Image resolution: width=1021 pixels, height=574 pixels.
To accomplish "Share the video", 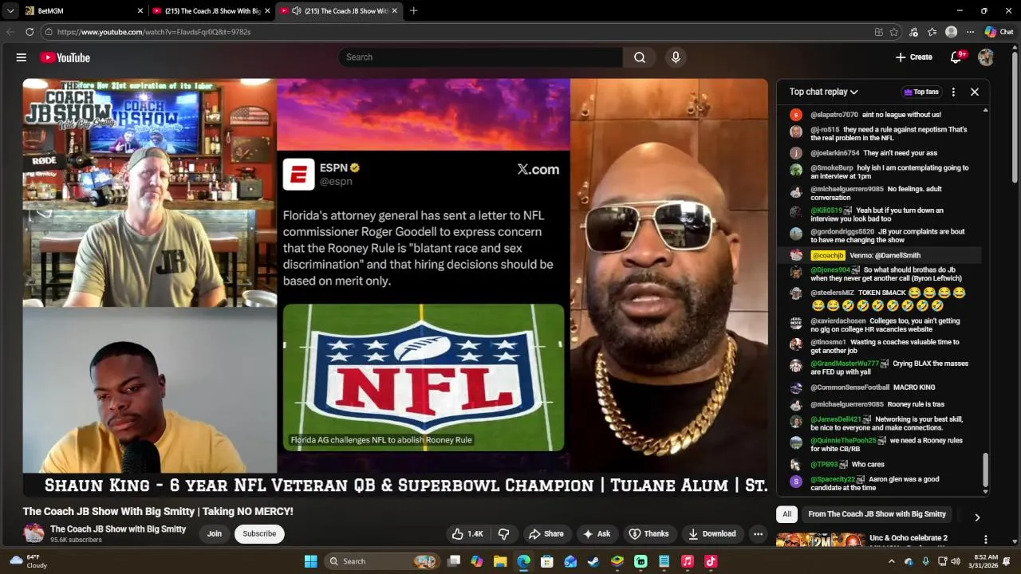I will click(x=546, y=534).
